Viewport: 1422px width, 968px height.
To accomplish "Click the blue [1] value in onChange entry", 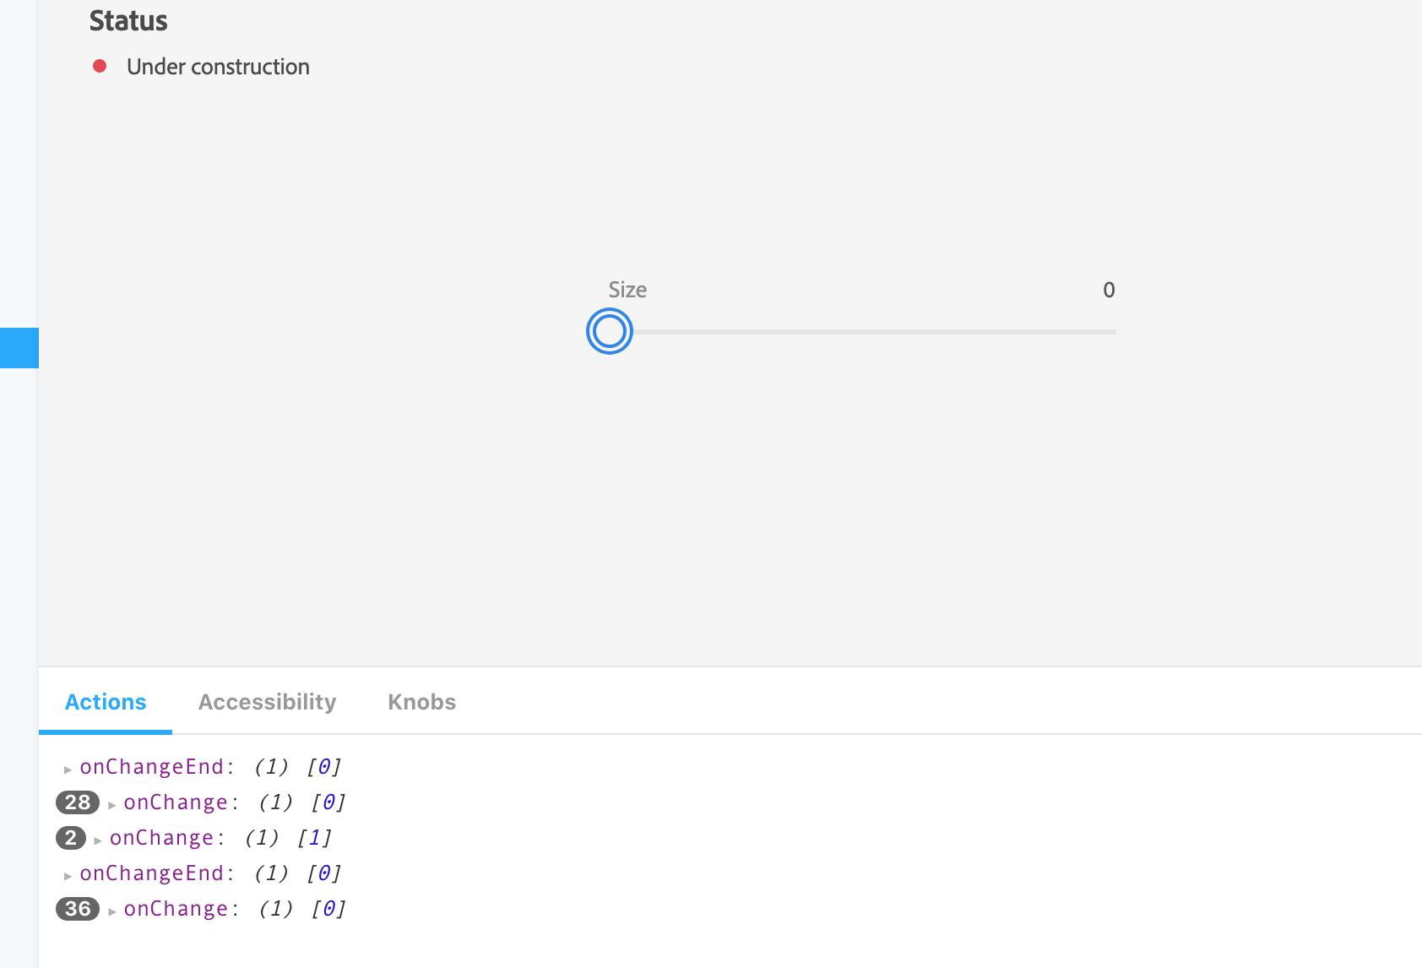I will (x=315, y=839).
